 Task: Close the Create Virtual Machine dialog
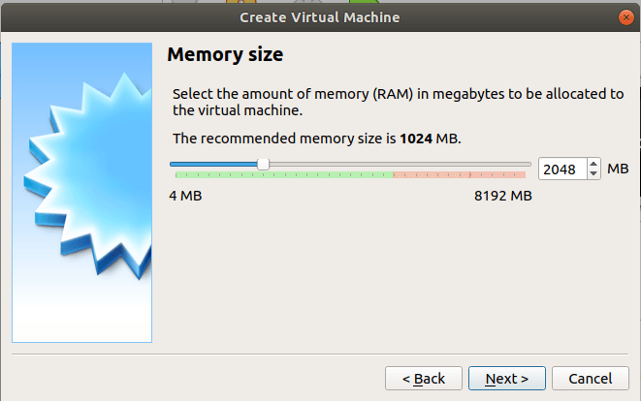coord(624,16)
